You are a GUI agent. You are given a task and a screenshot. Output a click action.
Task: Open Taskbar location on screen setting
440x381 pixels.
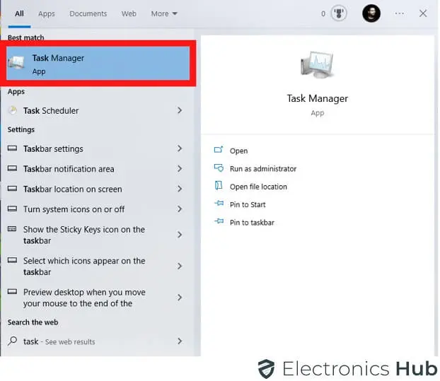tap(72, 189)
